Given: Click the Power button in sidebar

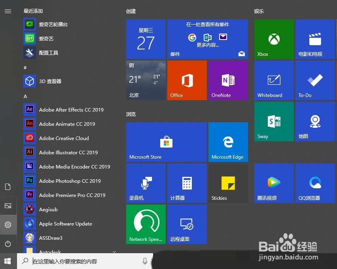Looking at the screenshot, I should 8,244.
